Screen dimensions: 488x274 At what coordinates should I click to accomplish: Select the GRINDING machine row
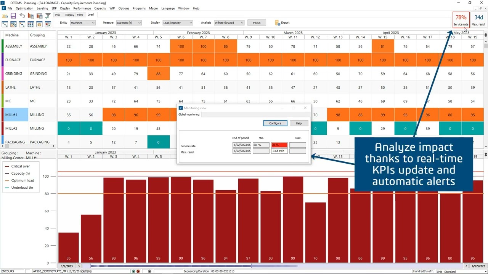(29, 73)
